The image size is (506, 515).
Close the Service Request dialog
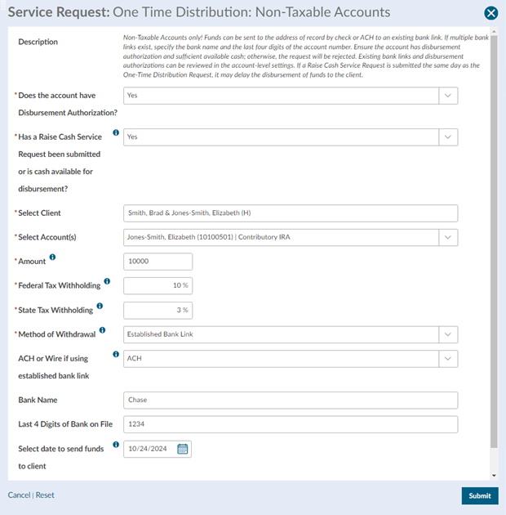click(490, 13)
